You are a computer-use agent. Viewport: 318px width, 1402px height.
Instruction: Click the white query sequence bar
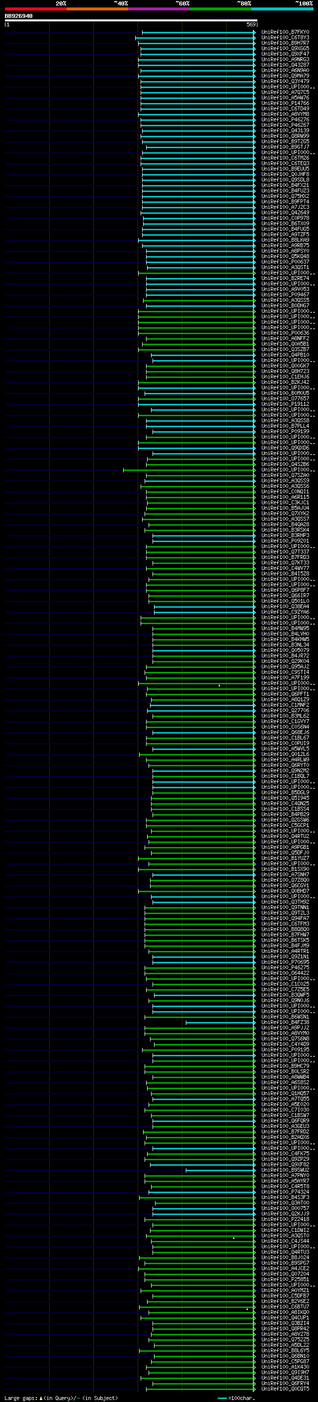point(131,21)
